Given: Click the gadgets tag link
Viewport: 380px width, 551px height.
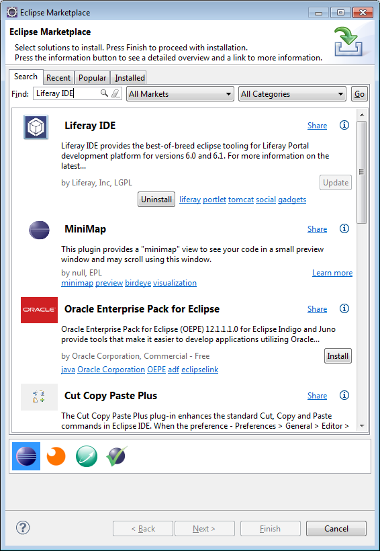Looking at the screenshot, I should [292, 200].
